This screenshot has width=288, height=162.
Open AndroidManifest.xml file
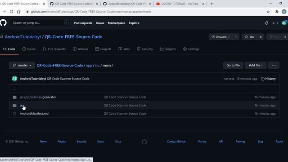click(x=34, y=113)
